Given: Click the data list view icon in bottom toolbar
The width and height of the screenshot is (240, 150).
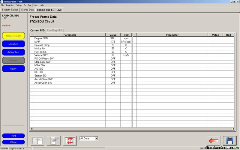Looking at the screenshot, I should point(37,140).
